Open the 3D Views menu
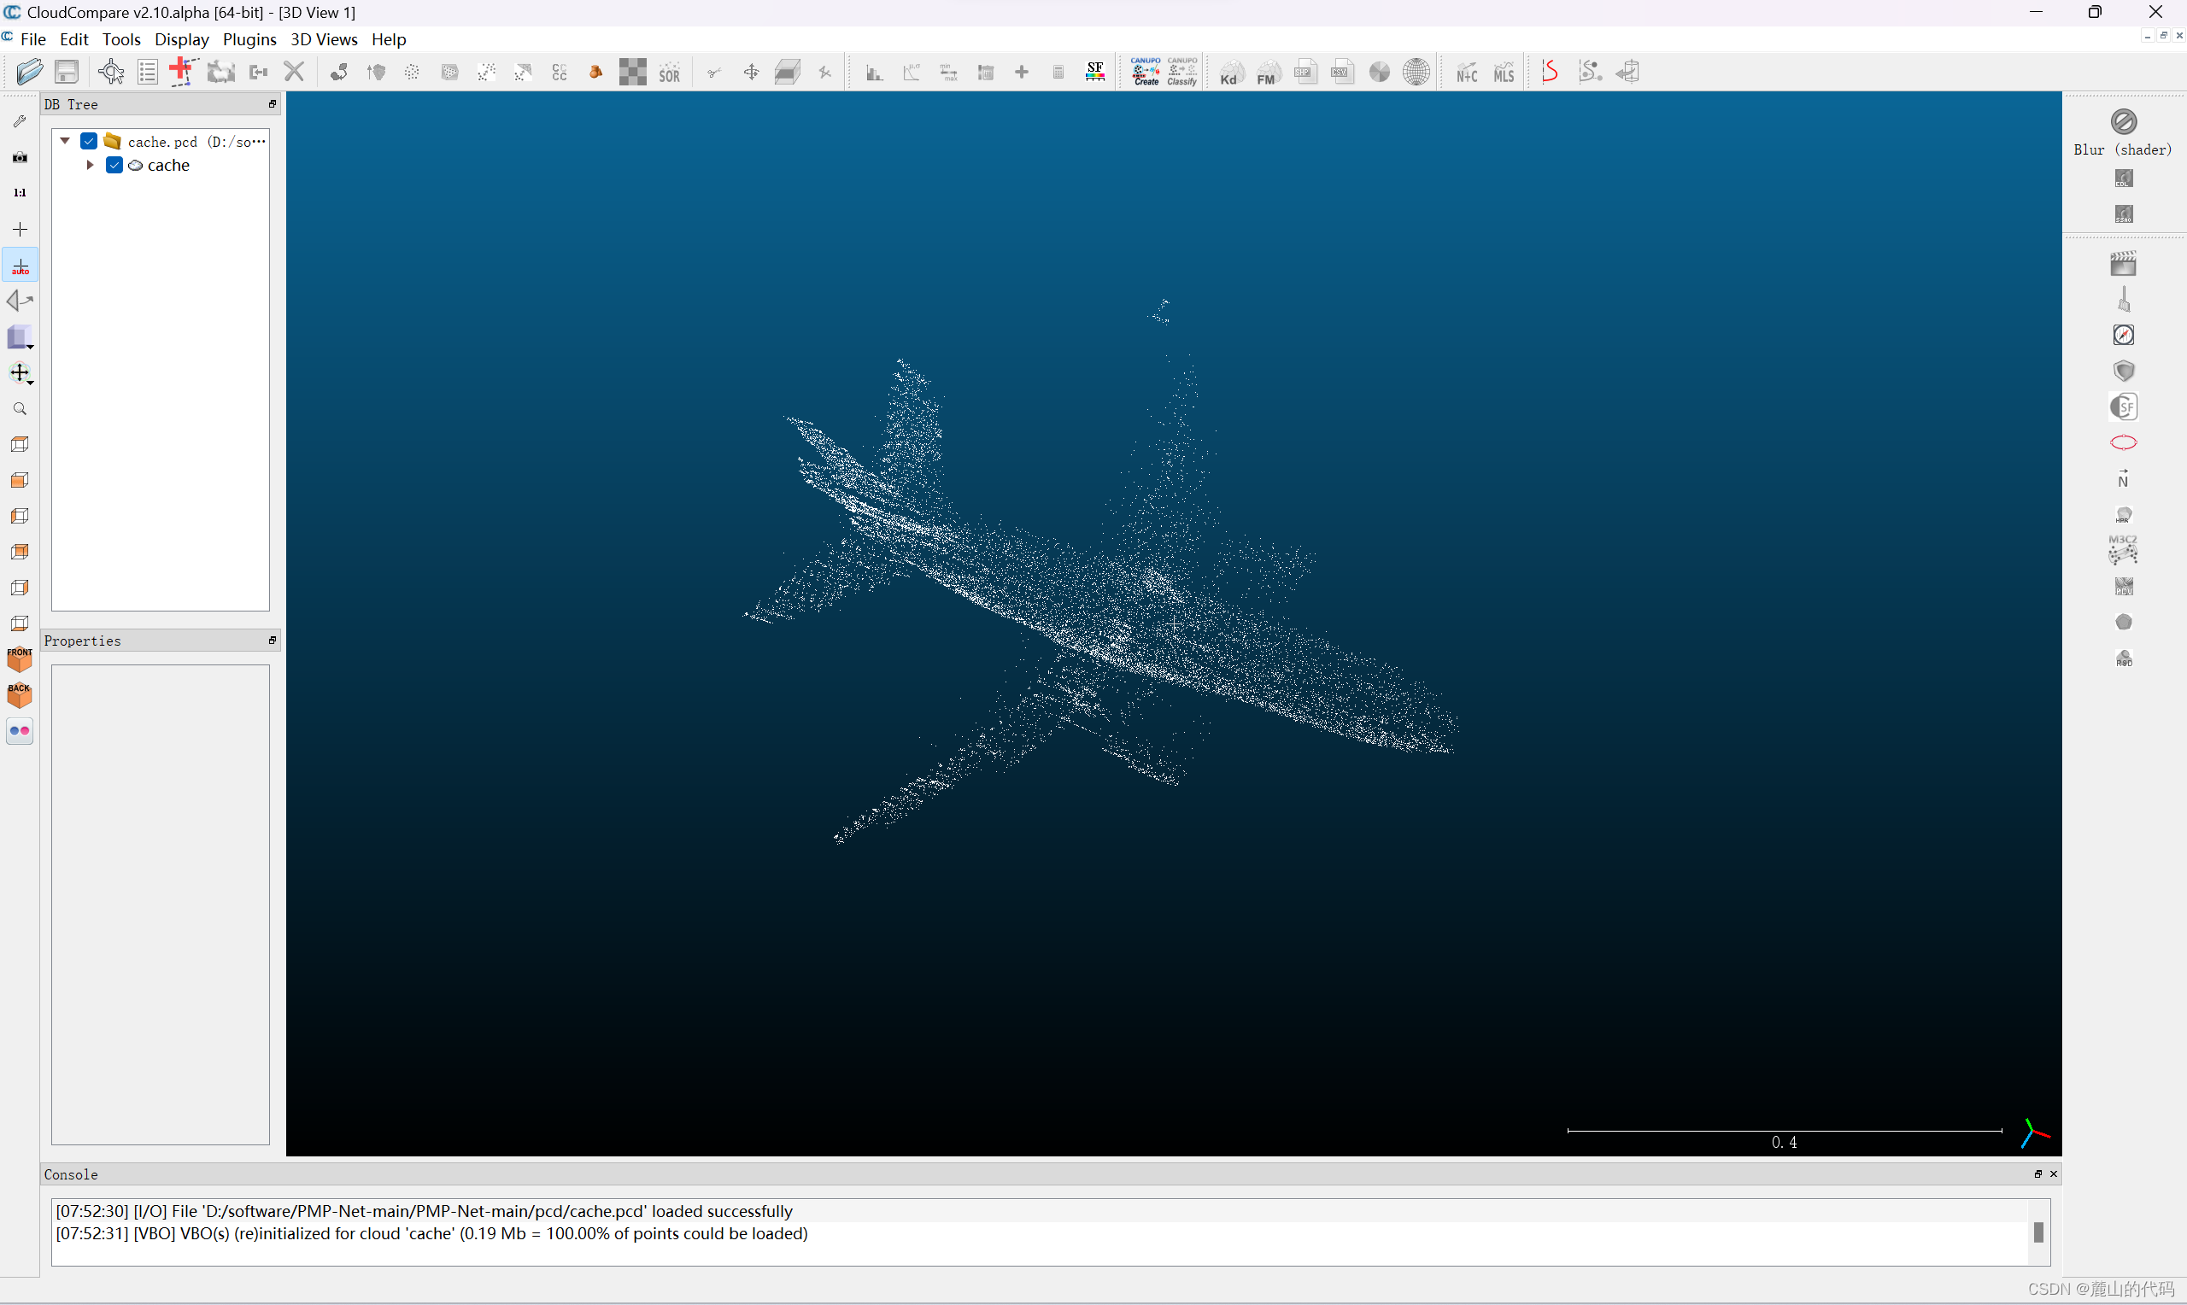The image size is (2187, 1305). 324,39
